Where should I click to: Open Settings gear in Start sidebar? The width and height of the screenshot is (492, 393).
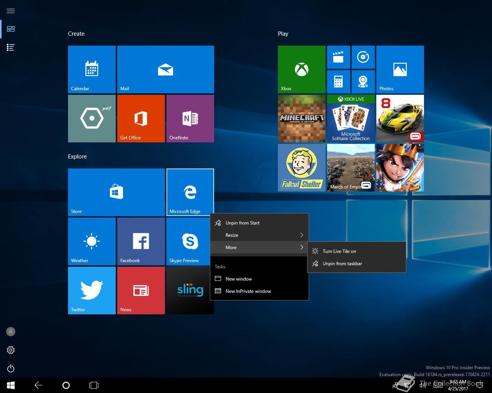(x=11, y=350)
